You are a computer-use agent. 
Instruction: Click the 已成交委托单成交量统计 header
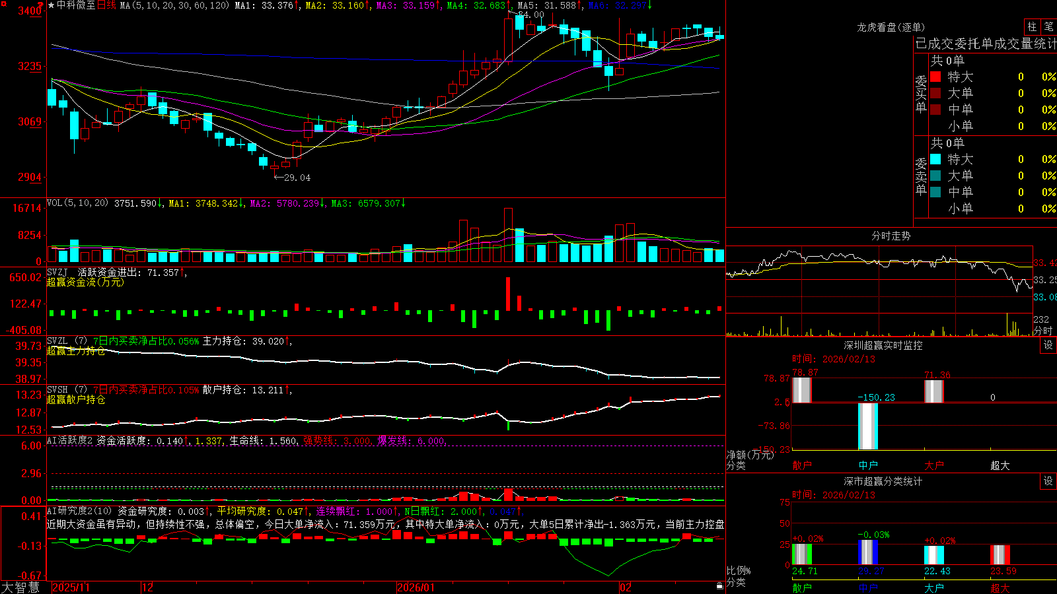pyautogui.click(x=986, y=44)
